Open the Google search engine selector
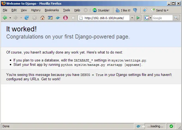182x130 pixels. (x=148, y=18)
